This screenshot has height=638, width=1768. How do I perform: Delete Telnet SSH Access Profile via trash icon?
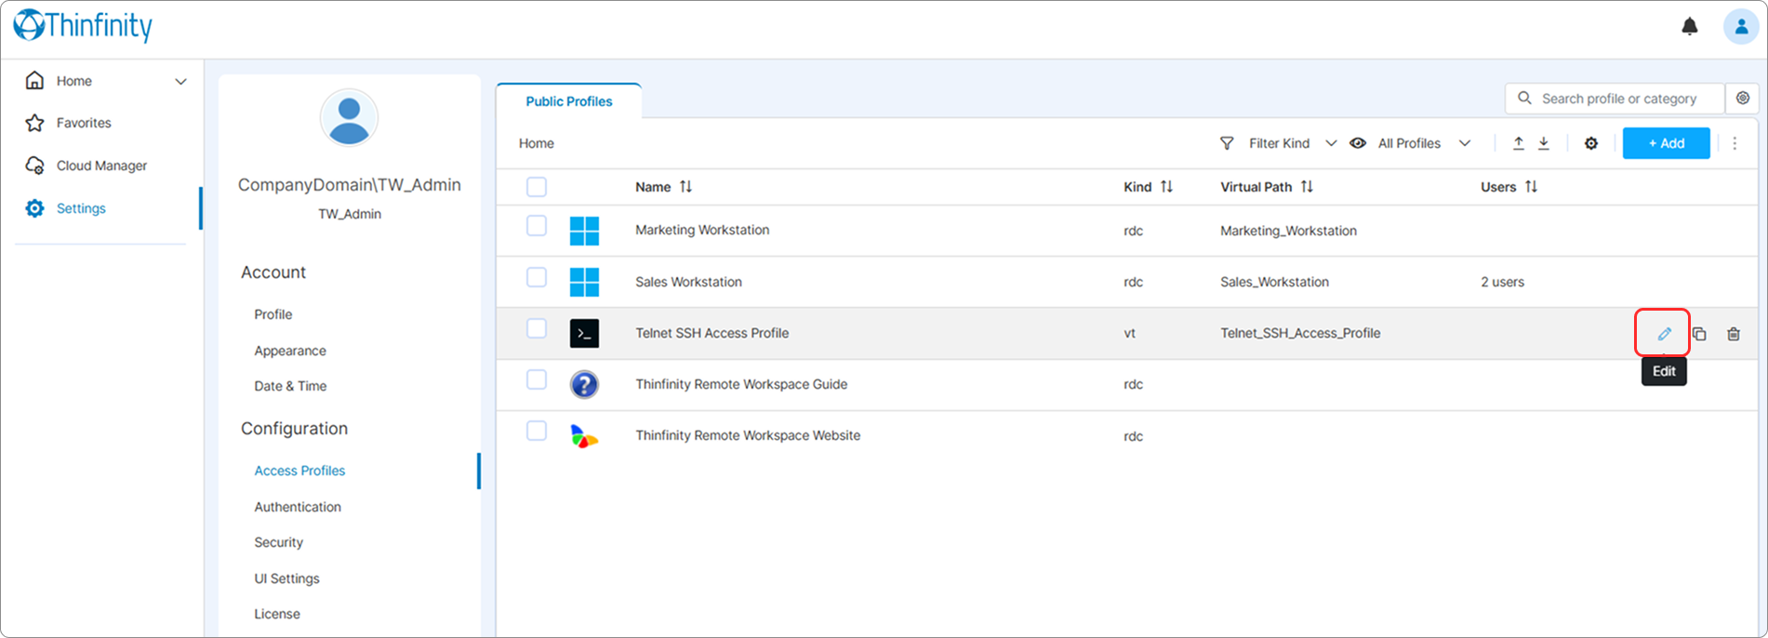pyautogui.click(x=1734, y=333)
